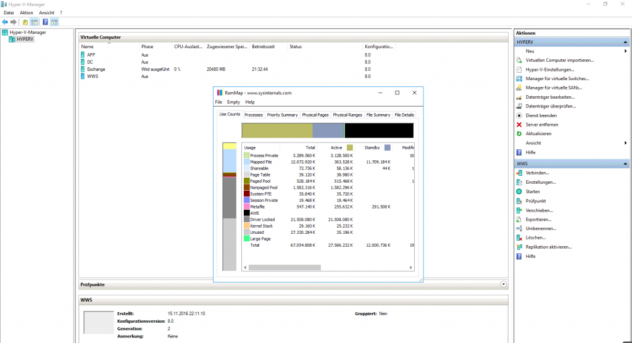Select the DC virtual machine row
Image resolution: width=632 pixels, height=343 pixels.
click(x=238, y=62)
